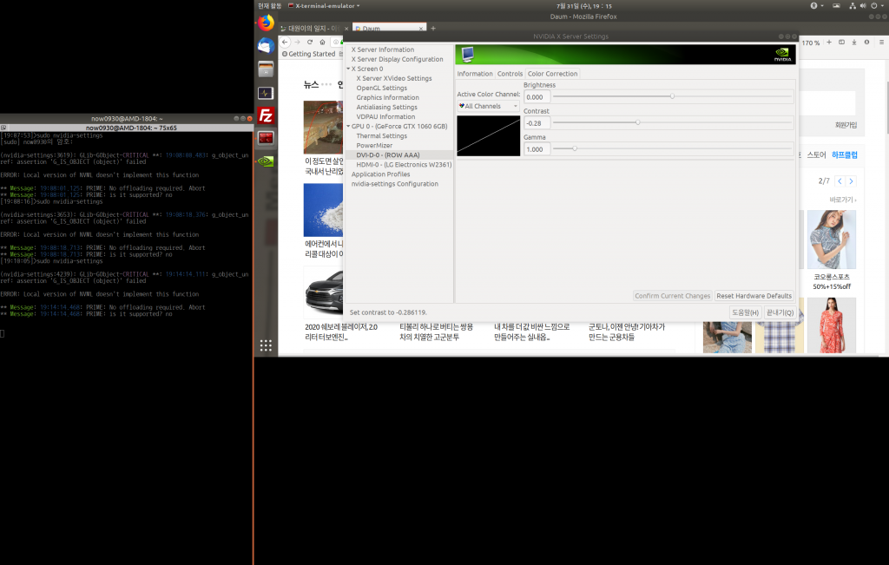Open the Active Color Channel dropdown
889x565 pixels.
pyautogui.click(x=488, y=106)
